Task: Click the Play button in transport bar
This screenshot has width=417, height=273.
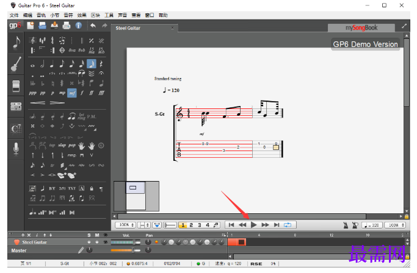Action: (254, 225)
